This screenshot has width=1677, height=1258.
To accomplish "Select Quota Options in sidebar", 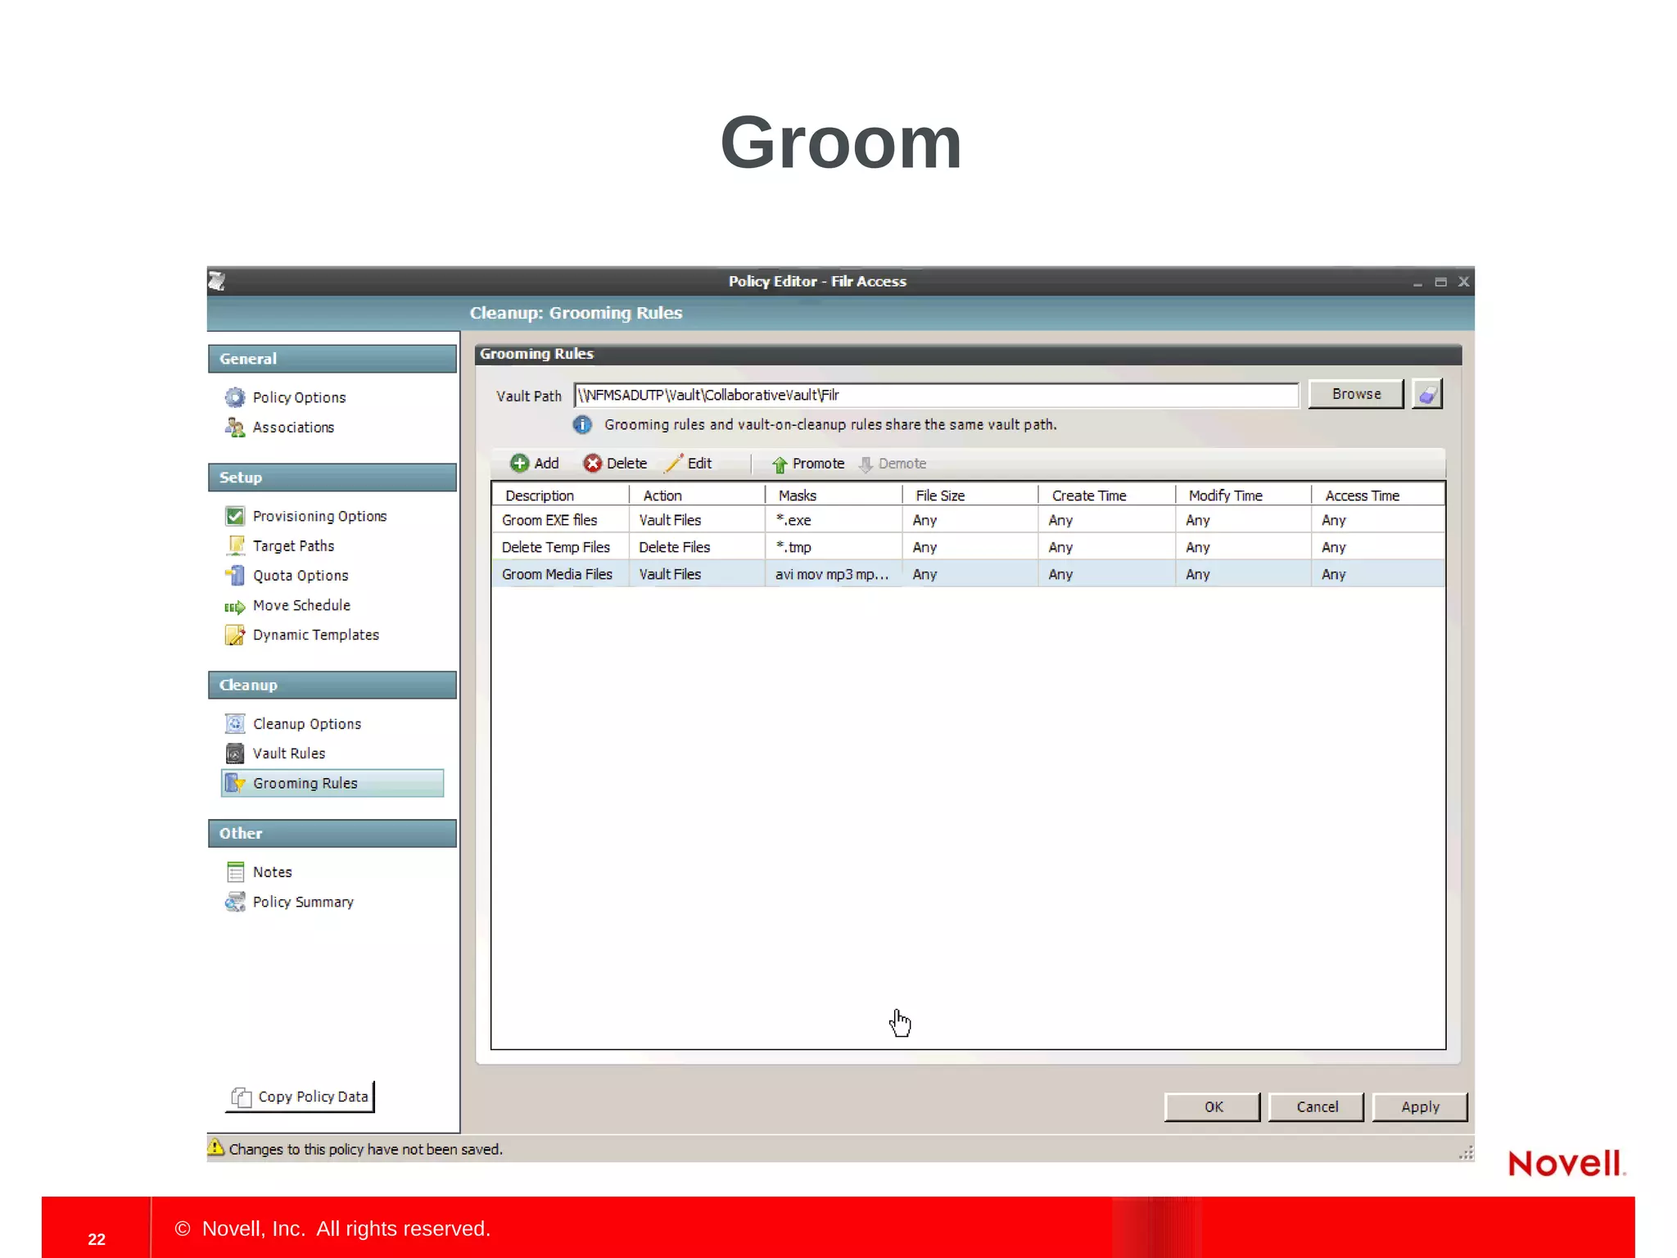I will [300, 576].
